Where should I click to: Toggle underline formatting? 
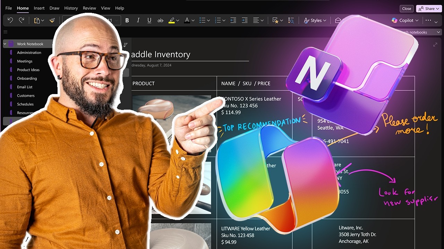149,20
